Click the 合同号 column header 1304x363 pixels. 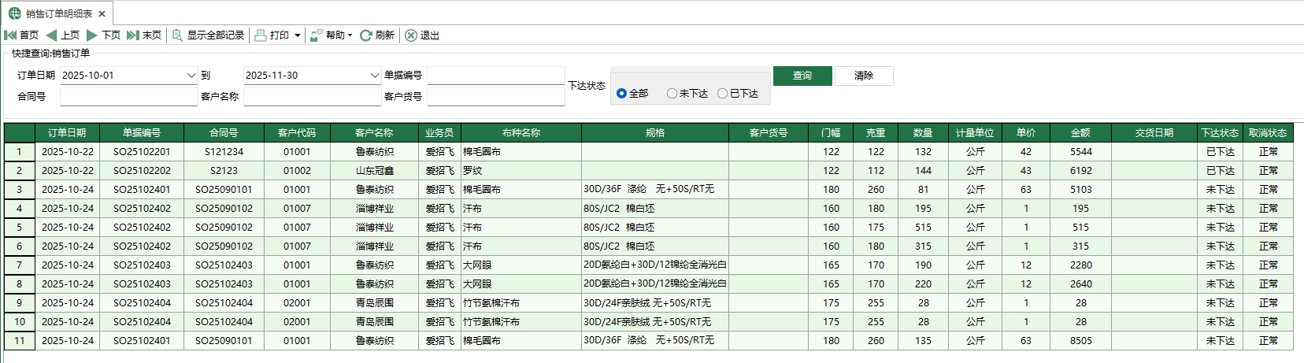pyautogui.click(x=224, y=133)
